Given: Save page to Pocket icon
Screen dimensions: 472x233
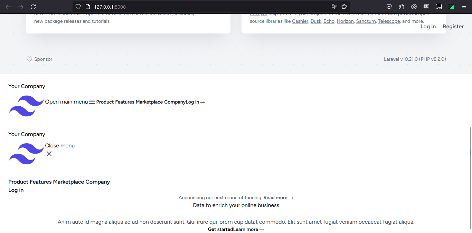Looking at the screenshot, I should (389, 7).
